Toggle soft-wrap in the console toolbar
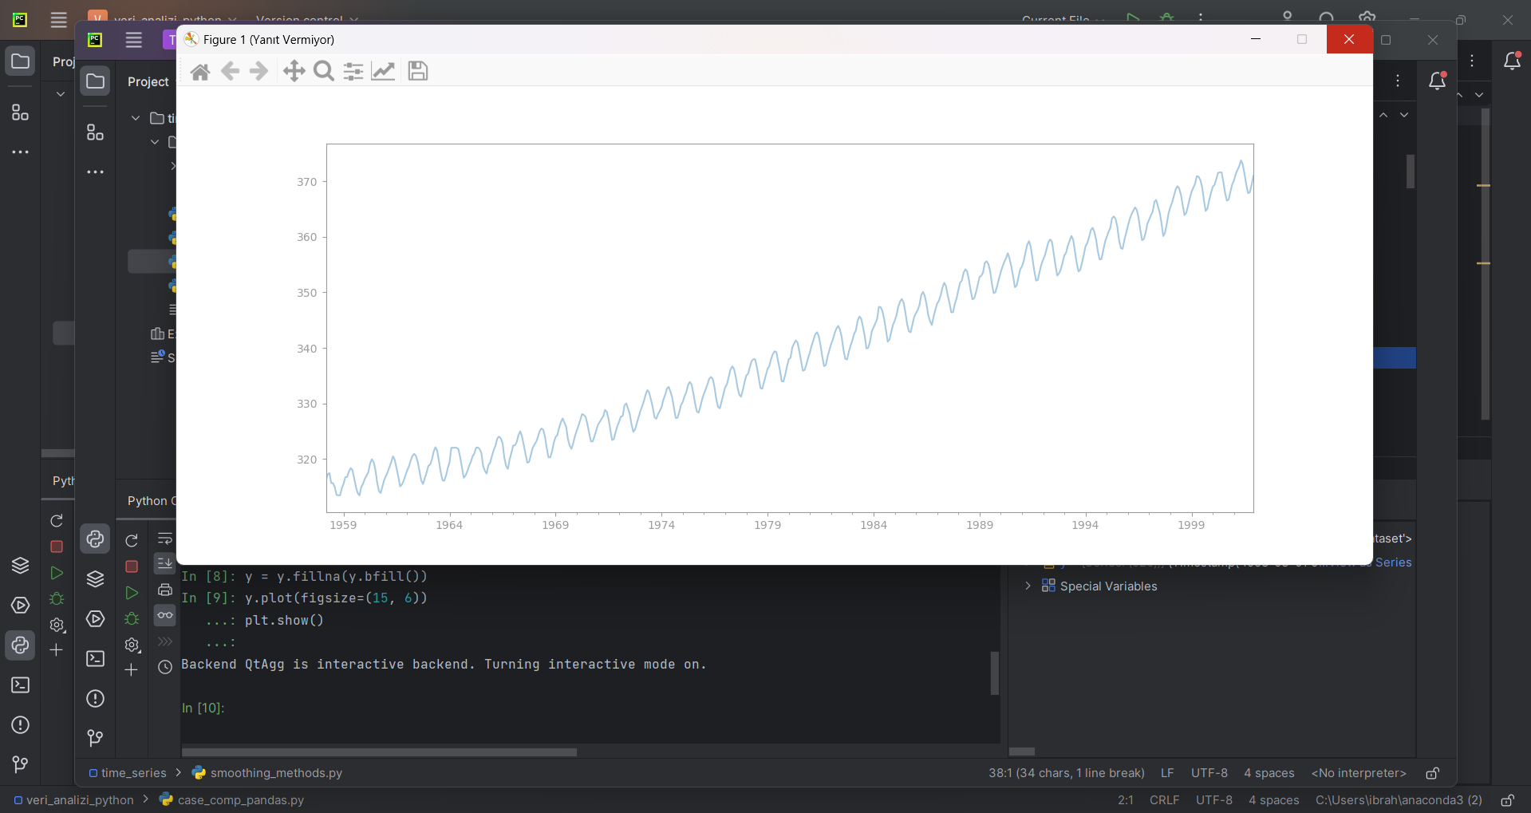Image resolution: width=1531 pixels, height=813 pixels. pos(165,539)
